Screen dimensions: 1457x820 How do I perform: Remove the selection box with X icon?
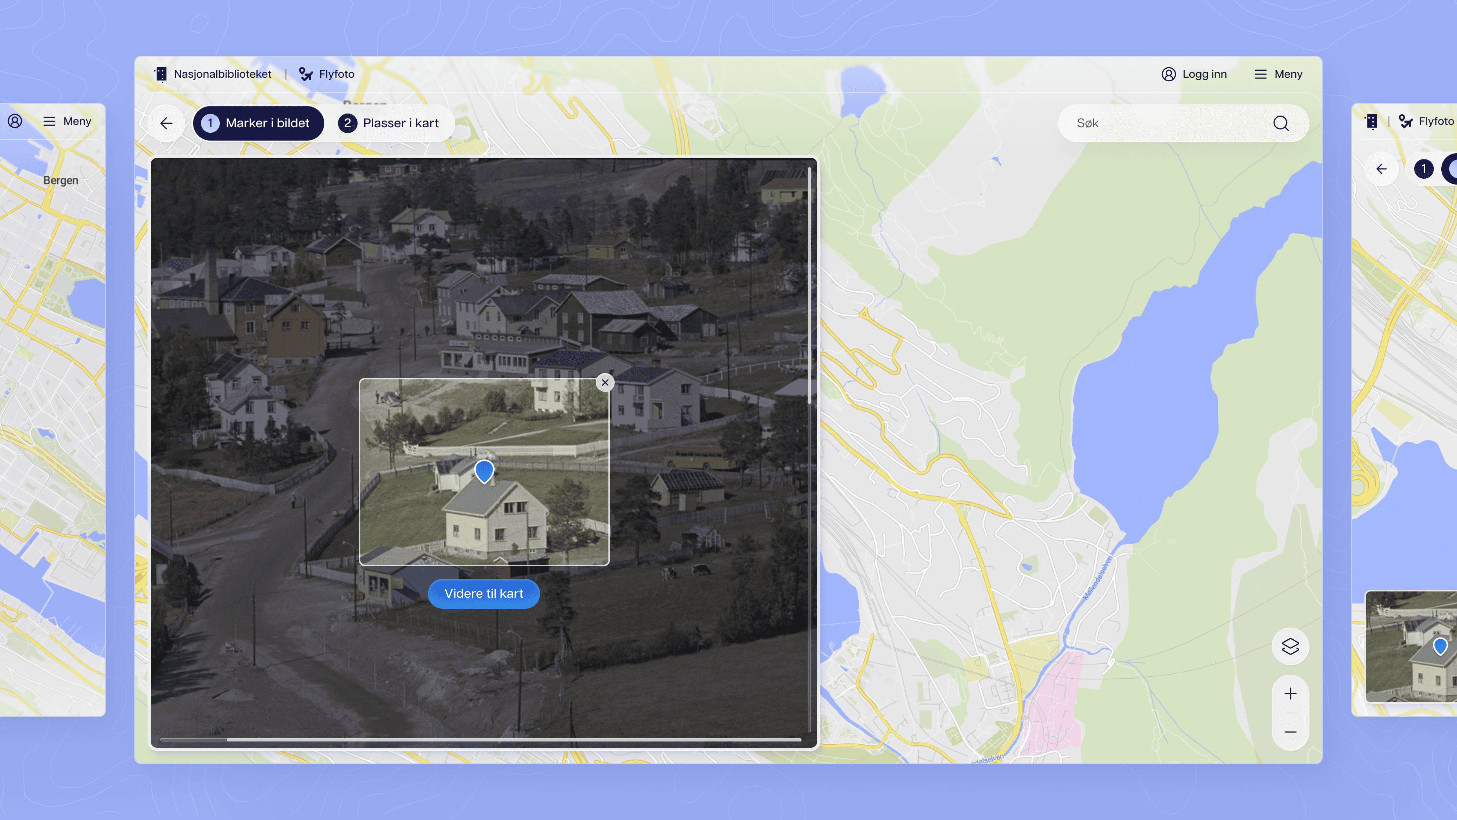pos(604,383)
